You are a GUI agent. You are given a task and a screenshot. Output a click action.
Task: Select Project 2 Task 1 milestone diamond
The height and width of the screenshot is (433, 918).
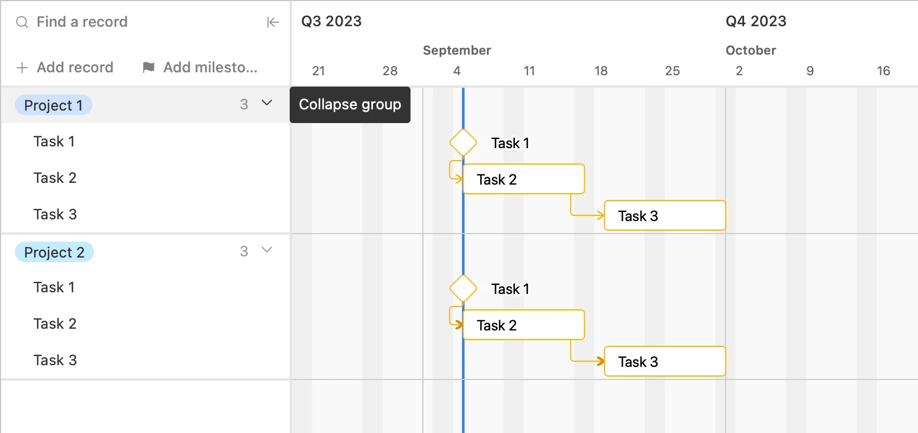(x=463, y=288)
